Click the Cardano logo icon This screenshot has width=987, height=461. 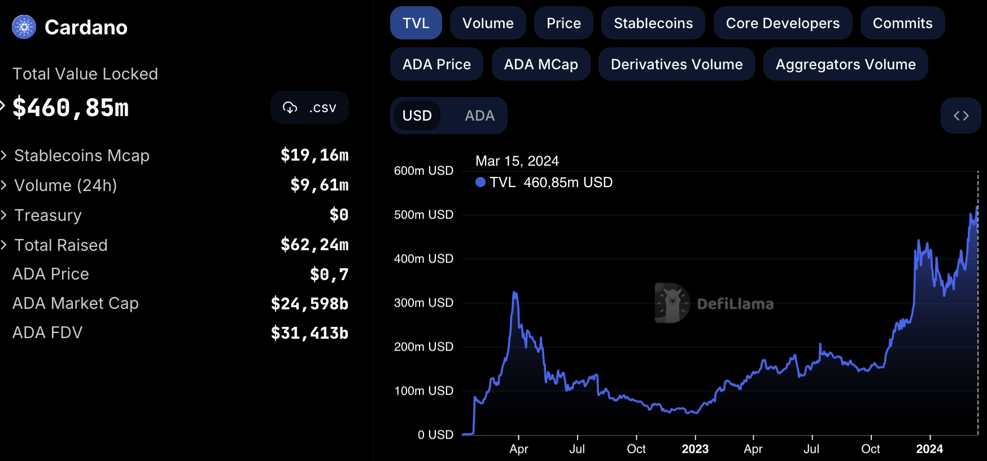tap(24, 27)
